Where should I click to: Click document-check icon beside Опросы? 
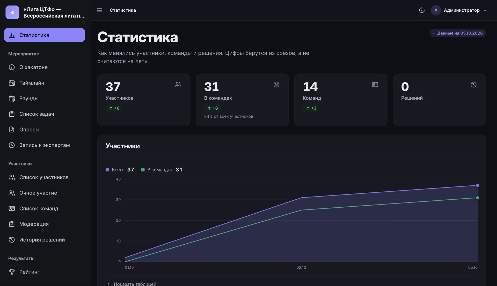(x=12, y=130)
